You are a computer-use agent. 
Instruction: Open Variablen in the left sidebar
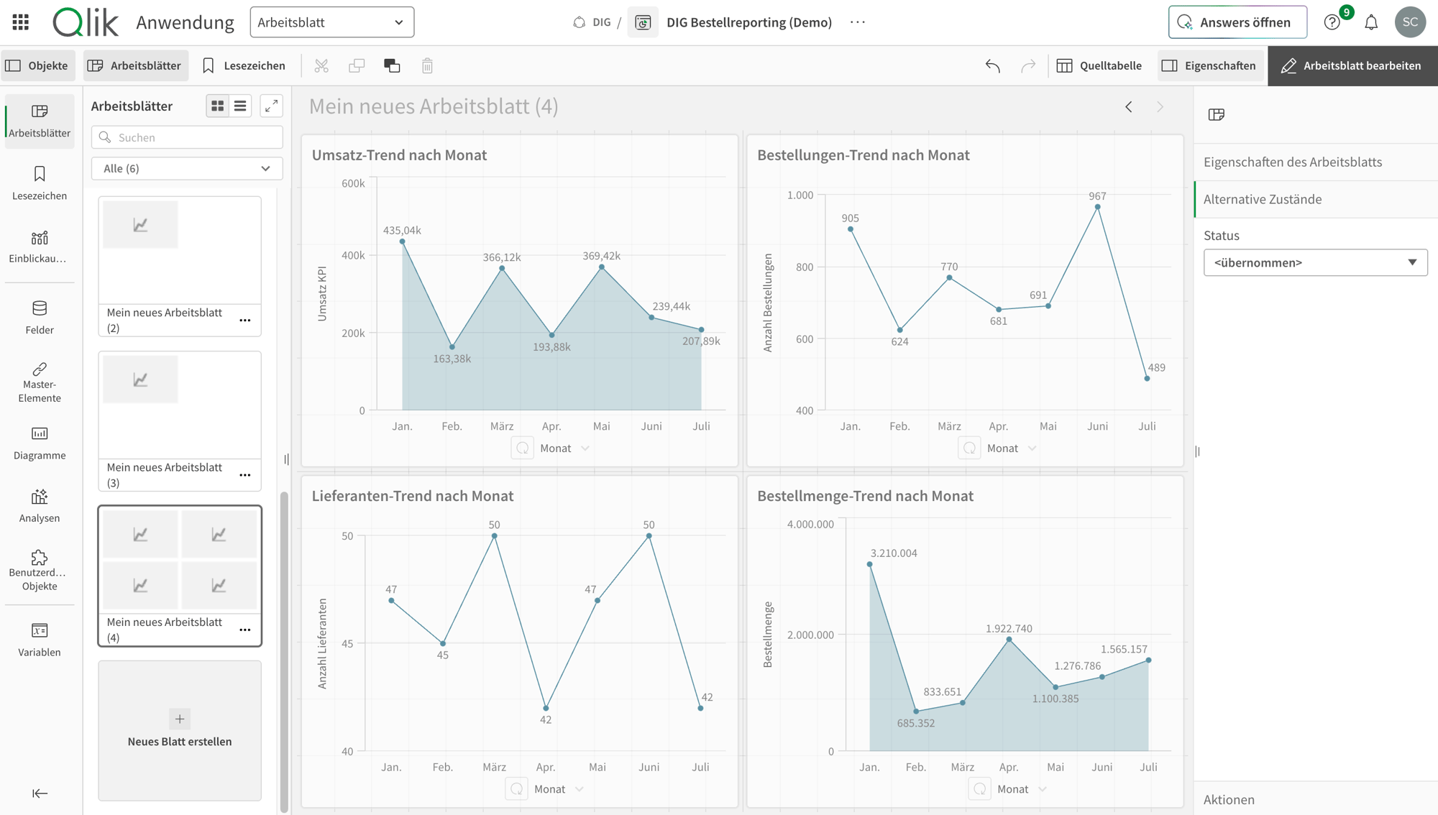pos(40,640)
